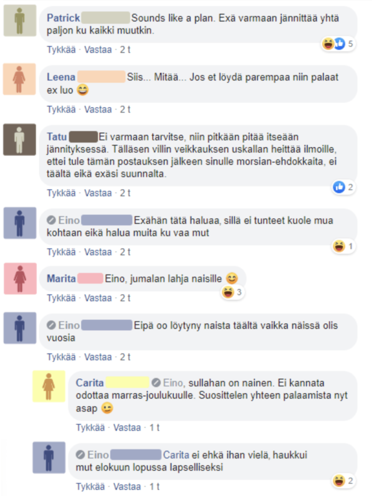Click Vastaa under Leena's comment
This screenshot has height=496, width=372.
[x=98, y=109]
